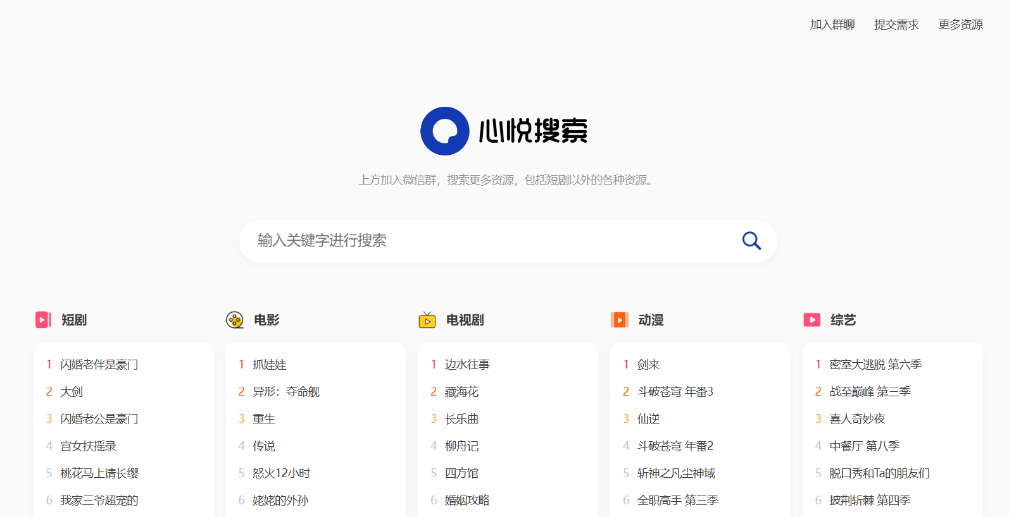
Task: Open 提交需求 in top navigation
Action: click(x=896, y=25)
